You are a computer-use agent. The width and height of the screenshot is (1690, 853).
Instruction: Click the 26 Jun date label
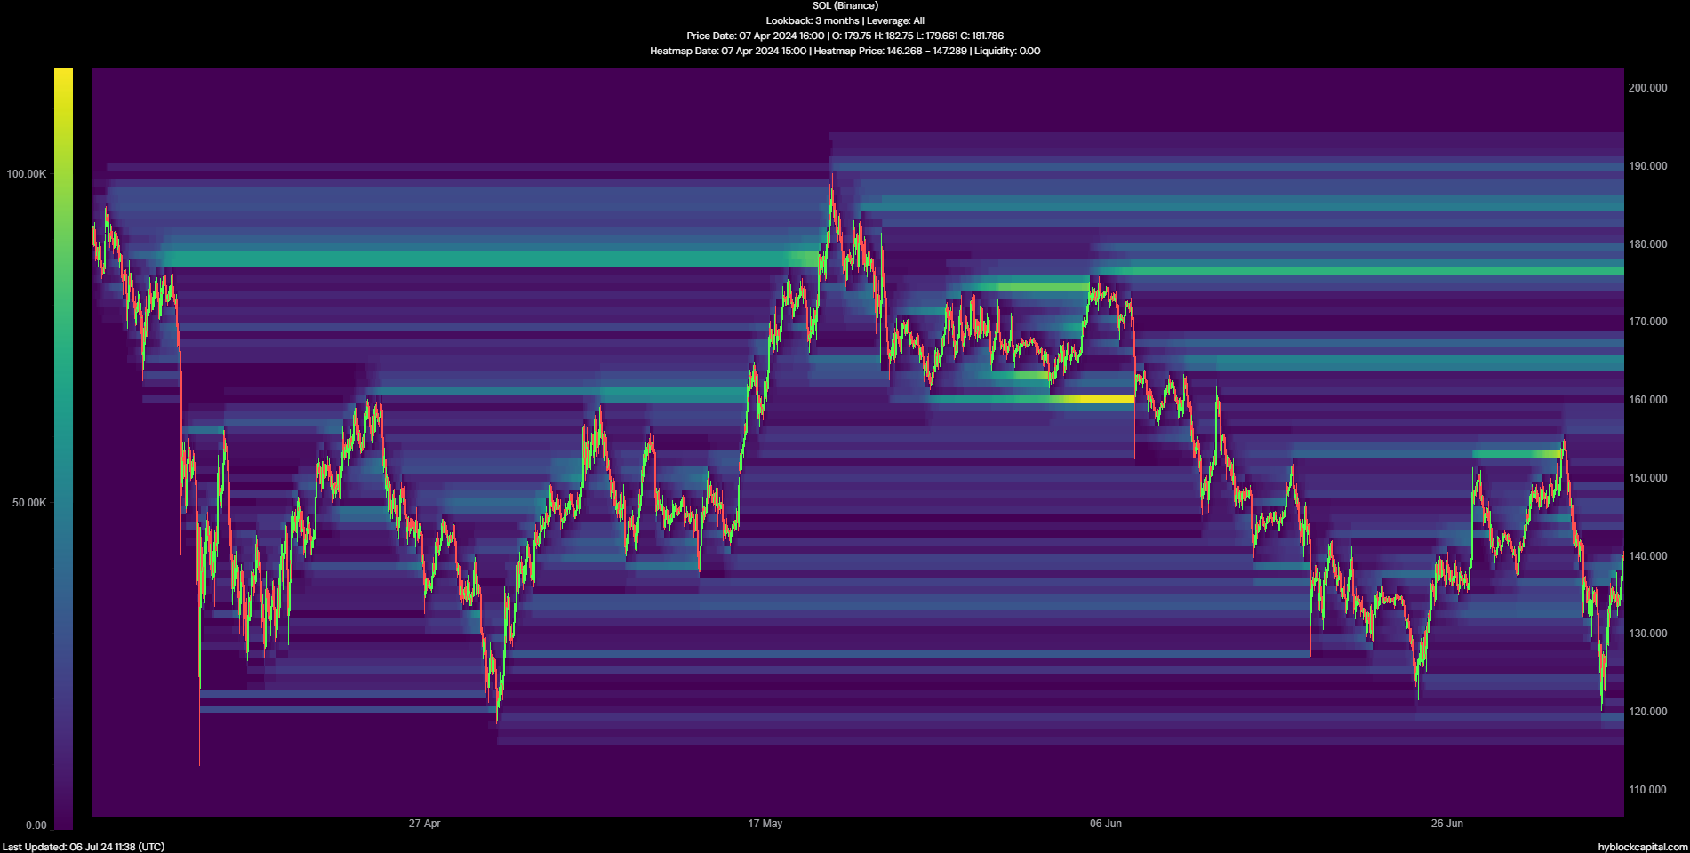1446,824
